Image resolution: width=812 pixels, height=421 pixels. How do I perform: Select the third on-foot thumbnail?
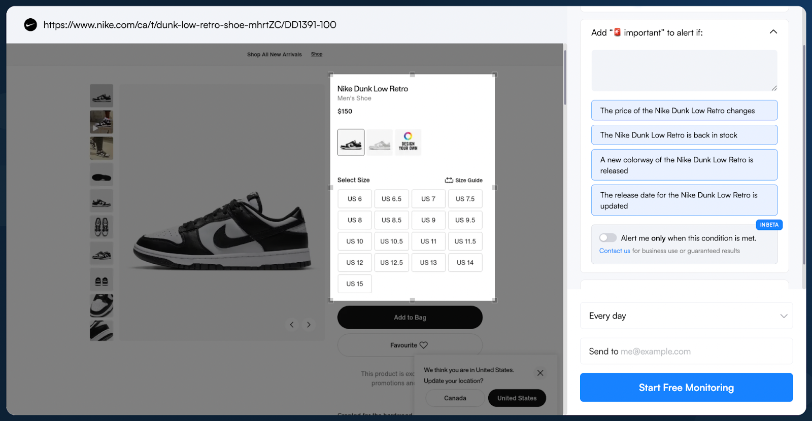(x=101, y=149)
